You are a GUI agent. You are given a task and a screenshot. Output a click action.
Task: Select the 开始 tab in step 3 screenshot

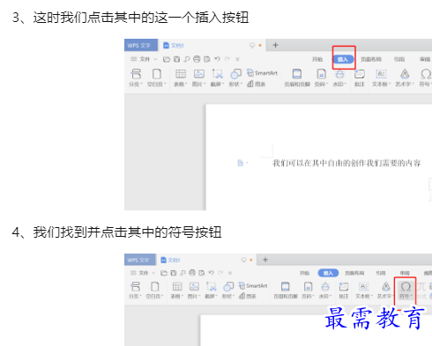pyautogui.click(x=317, y=59)
